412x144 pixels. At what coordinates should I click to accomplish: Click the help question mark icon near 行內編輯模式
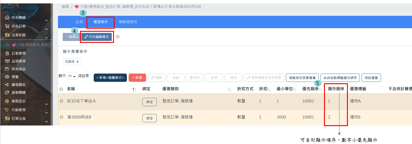[118, 37]
